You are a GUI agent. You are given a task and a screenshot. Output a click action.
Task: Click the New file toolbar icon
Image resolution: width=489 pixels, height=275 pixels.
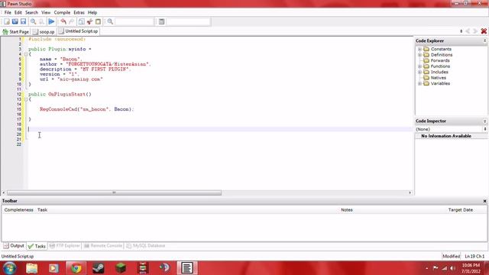pos(7,21)
